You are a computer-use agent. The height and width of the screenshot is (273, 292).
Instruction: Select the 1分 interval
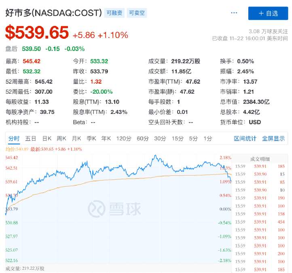pyautogui.click(x=208, y=139)
